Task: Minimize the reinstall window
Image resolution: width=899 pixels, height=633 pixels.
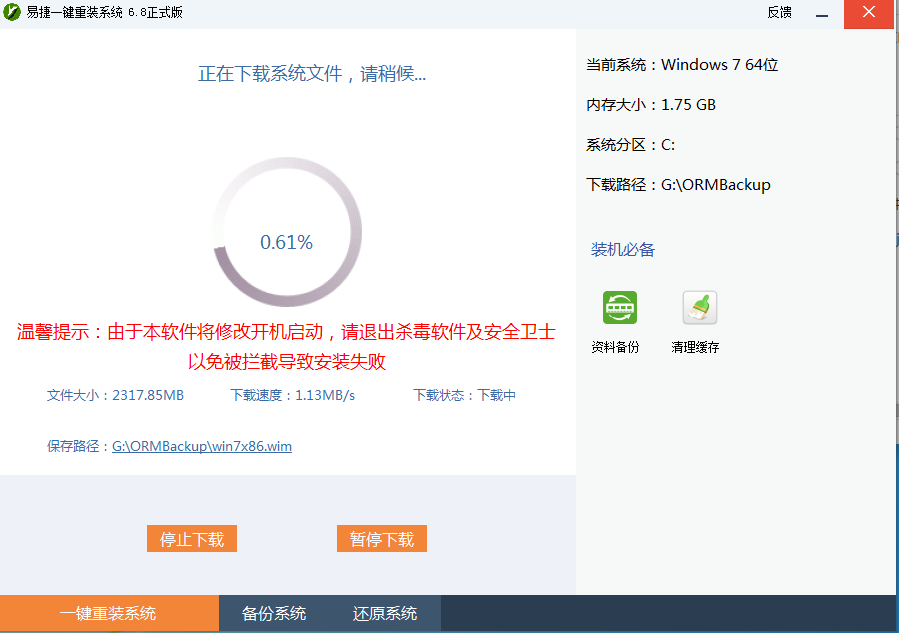Action: pyautogui.click(x=822, y=14)
